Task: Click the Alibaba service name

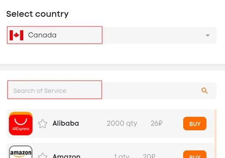Action: point(66,123)
